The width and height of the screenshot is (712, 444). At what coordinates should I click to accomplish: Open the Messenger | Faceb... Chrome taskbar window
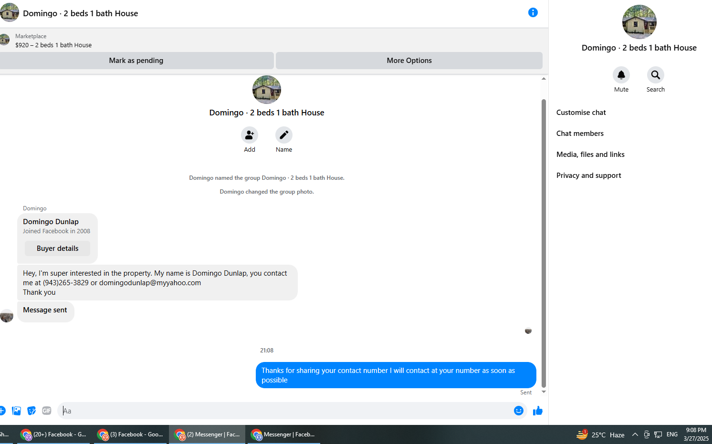pos(284,434)
